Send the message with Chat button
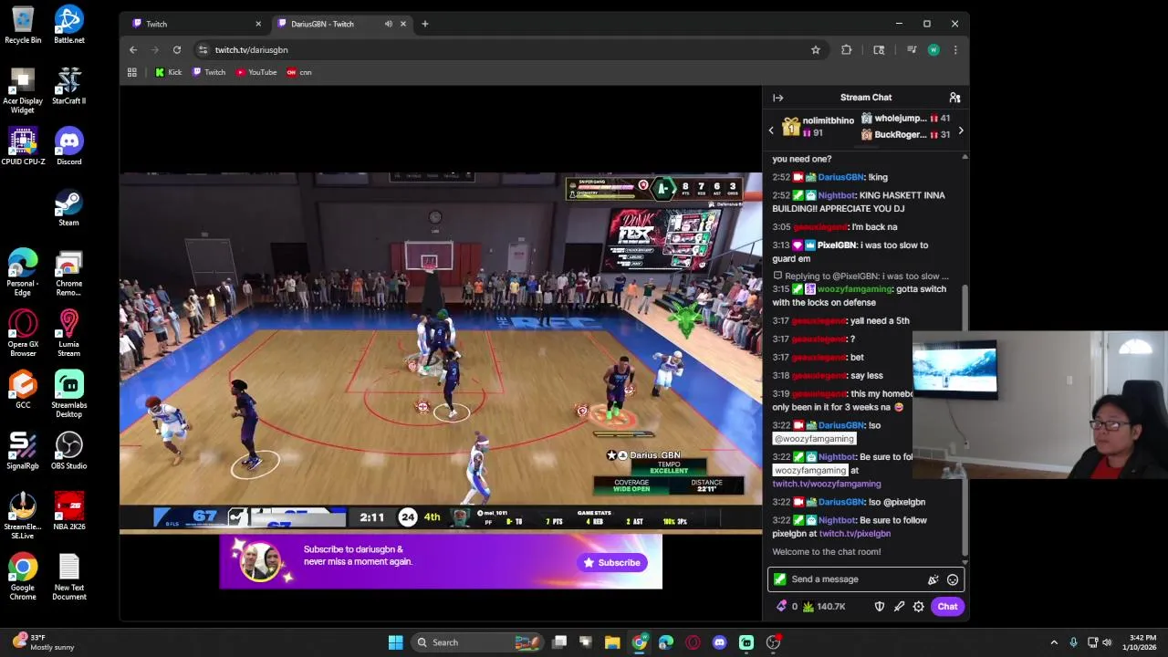1168x657 pixels. (947, 606)
